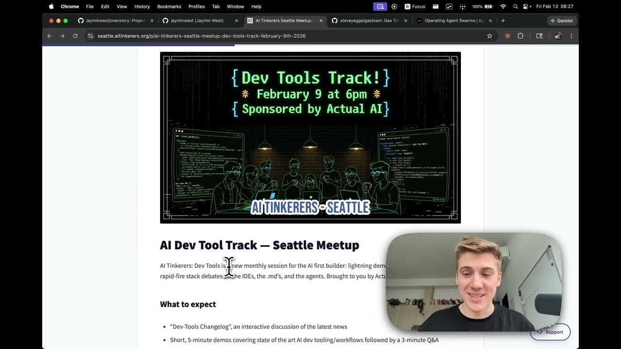The image size is (621, 349).
Task: Open the Chrome extensions puzzle icon
Action: click(x=521, y=36)
